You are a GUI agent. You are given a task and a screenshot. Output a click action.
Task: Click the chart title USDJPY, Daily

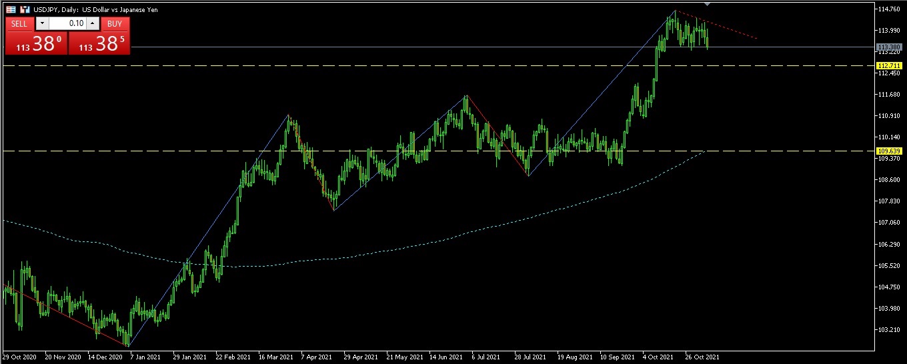pos(55,10)
